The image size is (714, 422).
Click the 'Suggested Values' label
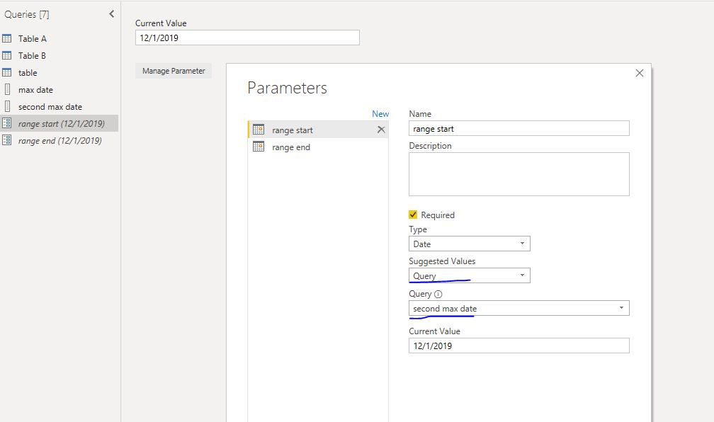coord(442,261)
